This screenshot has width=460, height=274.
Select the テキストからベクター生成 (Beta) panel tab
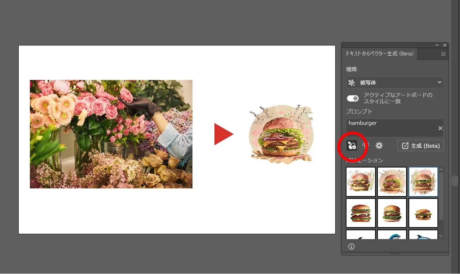[380, 54]
